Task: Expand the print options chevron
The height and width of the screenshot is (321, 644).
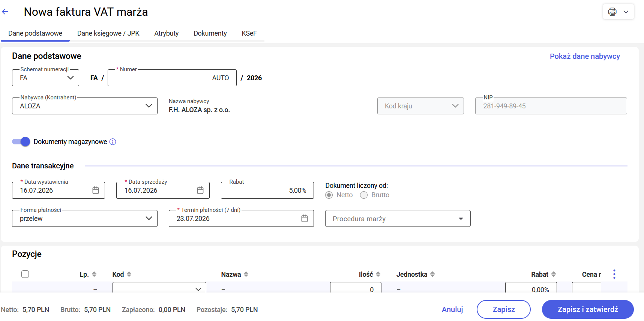Action: click(626, 12)
